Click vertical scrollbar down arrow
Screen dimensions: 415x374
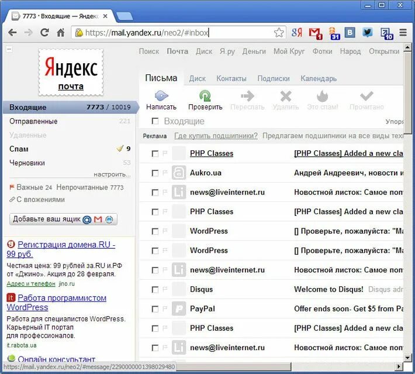407,358
